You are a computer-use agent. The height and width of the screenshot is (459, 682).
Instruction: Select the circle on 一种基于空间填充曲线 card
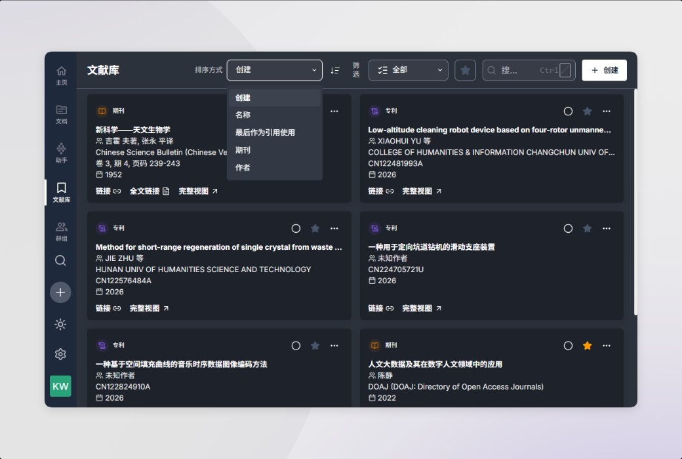[296, 346]
